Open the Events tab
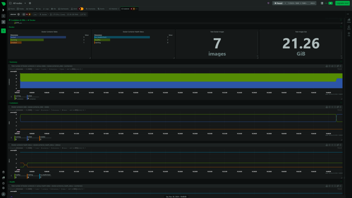352x198 pixels. (x=101, y=9)
